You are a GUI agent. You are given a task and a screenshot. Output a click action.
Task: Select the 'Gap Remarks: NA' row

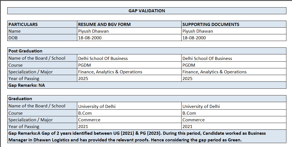click(147, 85)
